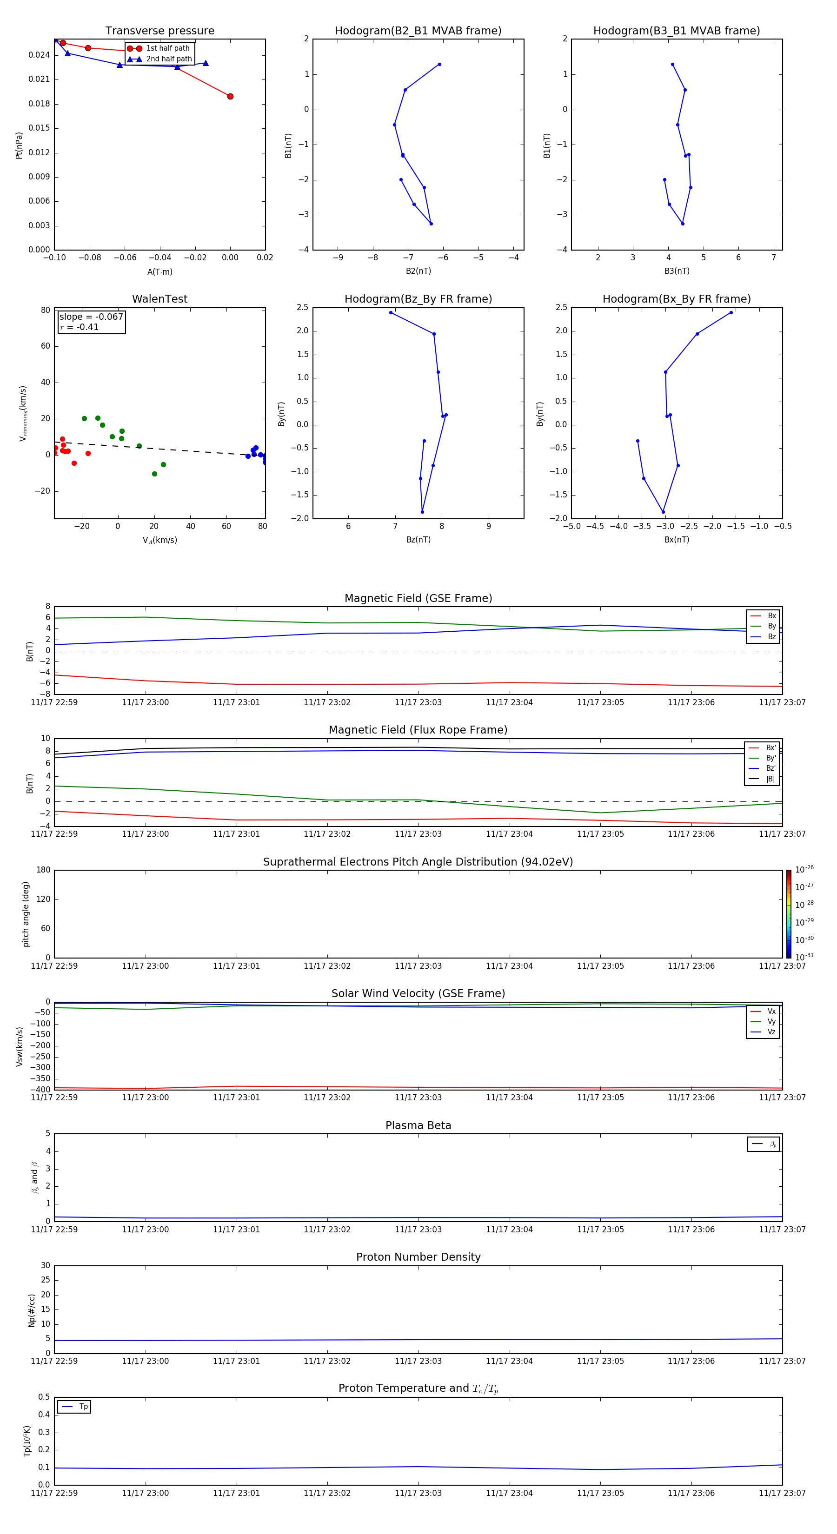This screenshot has width=837, height=1534.
Task: Click the "A(T·m)" x-axis label
Action: pyautogui.click(x=159, y=271)
